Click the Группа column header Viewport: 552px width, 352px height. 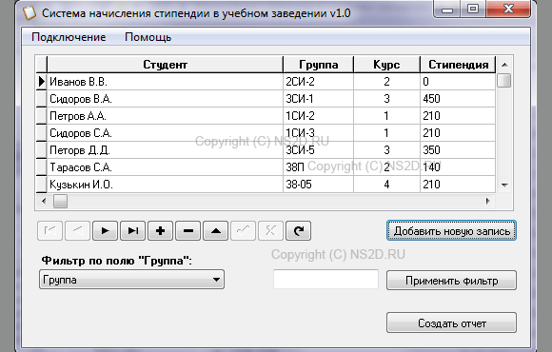(x=318, y=65)
